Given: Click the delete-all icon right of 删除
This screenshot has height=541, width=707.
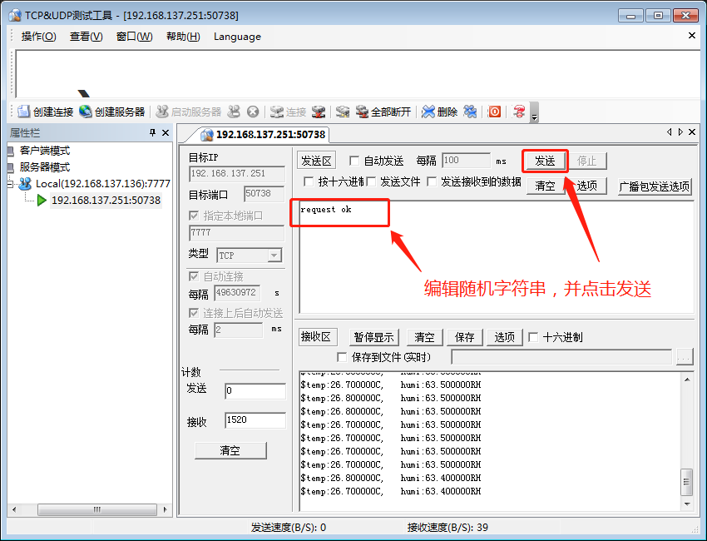Looking at the screenshot, I should (470, 111).
